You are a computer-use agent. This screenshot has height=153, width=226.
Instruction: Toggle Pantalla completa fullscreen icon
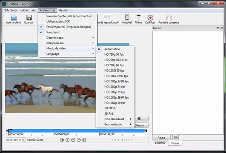(169, 18)
